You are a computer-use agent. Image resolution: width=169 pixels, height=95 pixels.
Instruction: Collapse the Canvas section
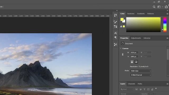coord(121,48)
